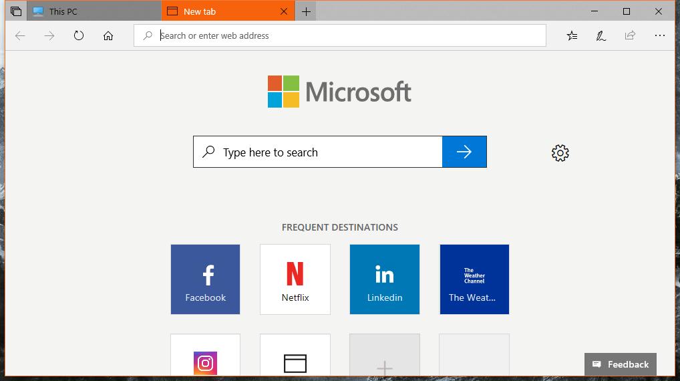Screen dimensions: 680x381
Task: Maximize the browser window
Action: pos(626,11)
